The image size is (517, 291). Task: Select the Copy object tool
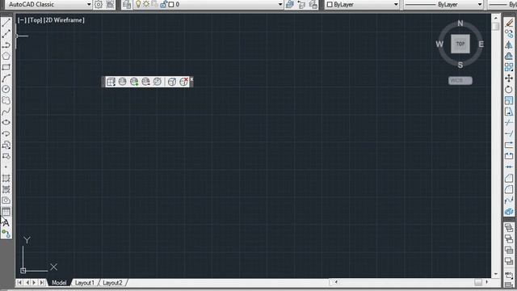pos(509,34)
